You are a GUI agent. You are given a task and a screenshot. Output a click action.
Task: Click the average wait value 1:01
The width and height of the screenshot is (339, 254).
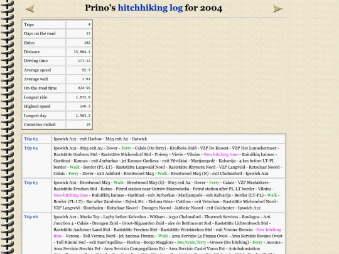tap(86, 79)
